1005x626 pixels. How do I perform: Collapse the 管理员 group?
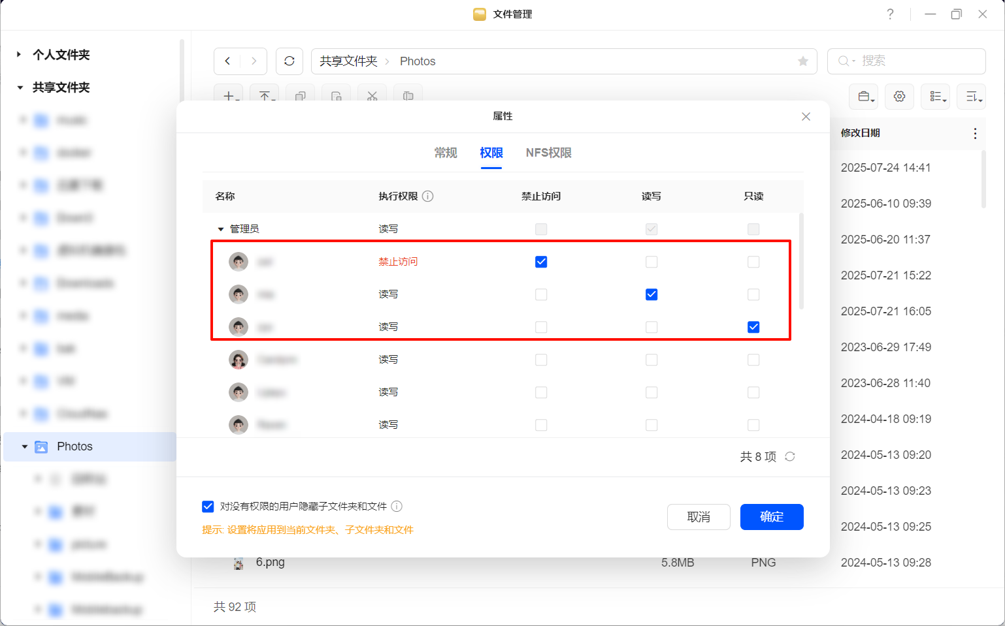coord(221,229)
